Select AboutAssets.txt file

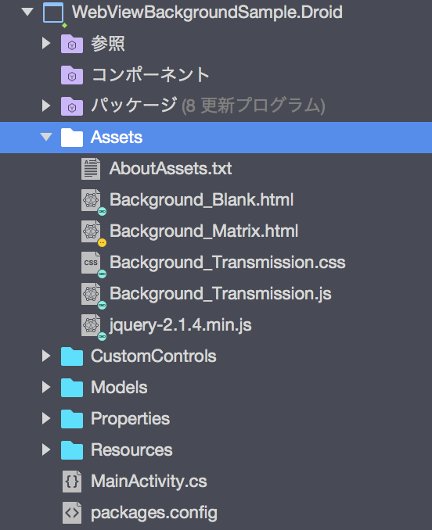click(x=171, y=168)
